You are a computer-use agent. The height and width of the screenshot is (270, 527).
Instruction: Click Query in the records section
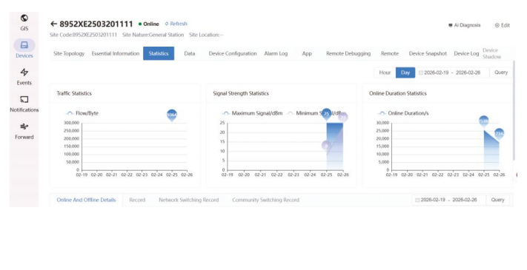click(498, 200)
